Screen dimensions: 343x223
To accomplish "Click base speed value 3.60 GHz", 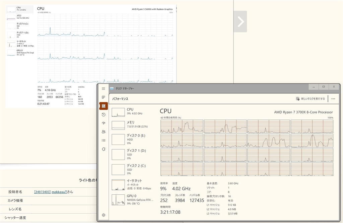I will point(233,183).
